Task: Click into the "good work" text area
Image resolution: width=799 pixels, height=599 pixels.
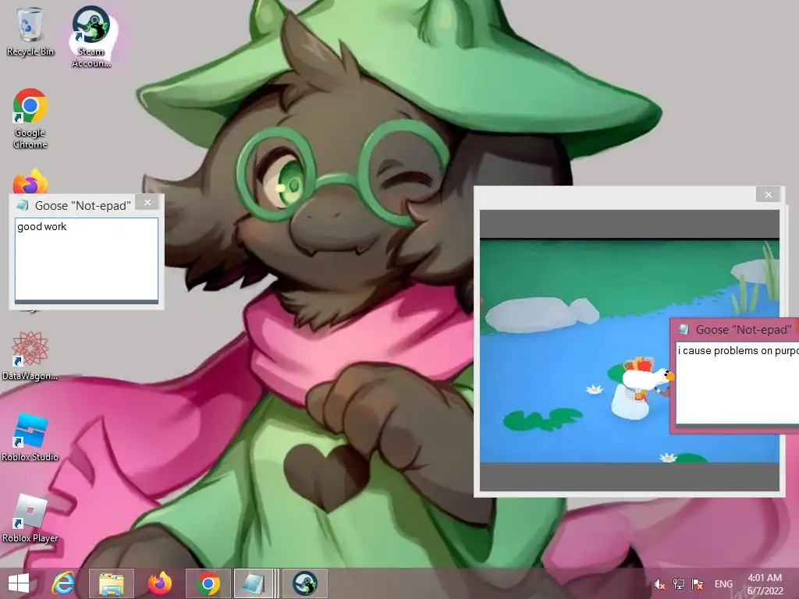Action: pyautogui.click(x=87, y=259)
